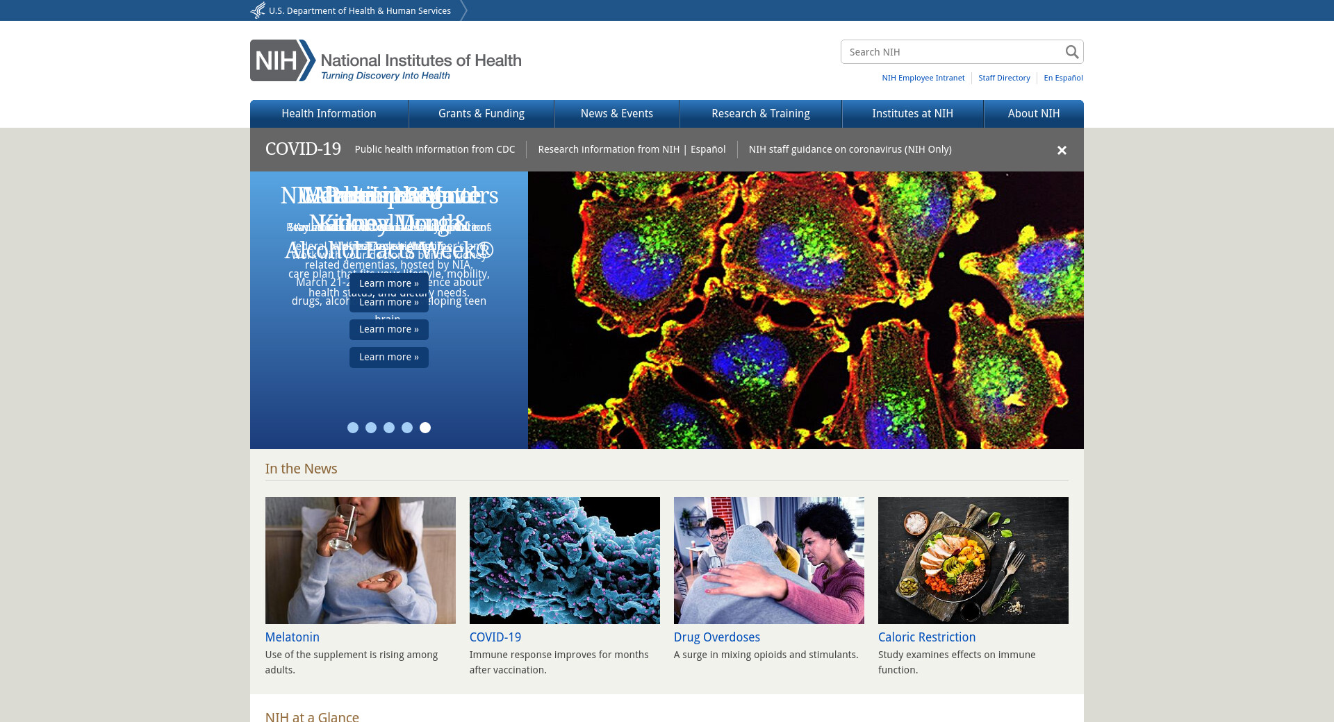Screen dimensions: 1334x722
Task: Open the Health Information menu
Action: tap(329, 114)
